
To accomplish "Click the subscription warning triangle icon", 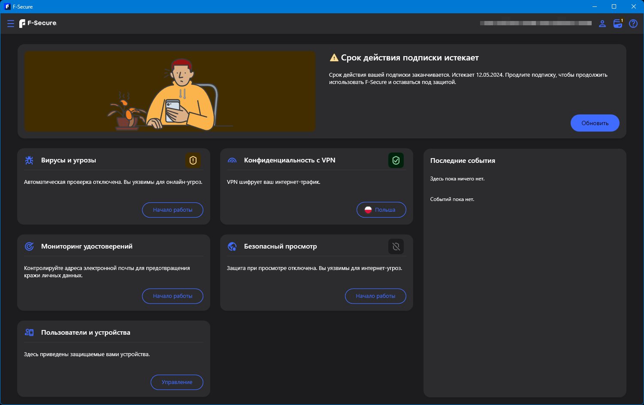I will click(x=334, y=57).
